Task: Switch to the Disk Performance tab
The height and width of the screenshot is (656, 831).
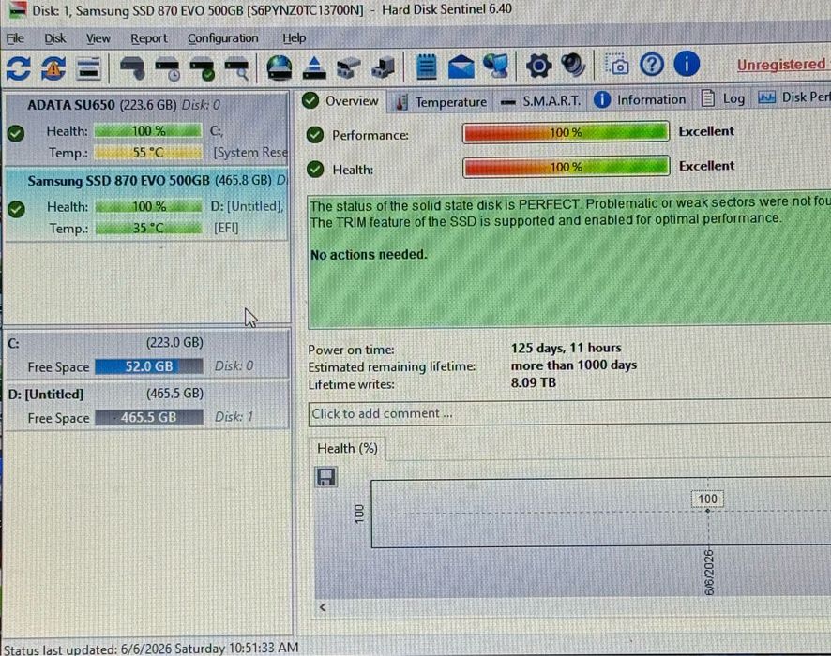Action: (793, 97)
